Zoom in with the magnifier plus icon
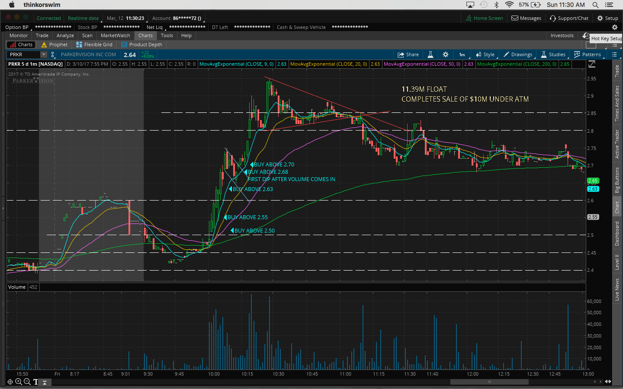This screenshot has width=623, height=389. click(x=19, y=382)
